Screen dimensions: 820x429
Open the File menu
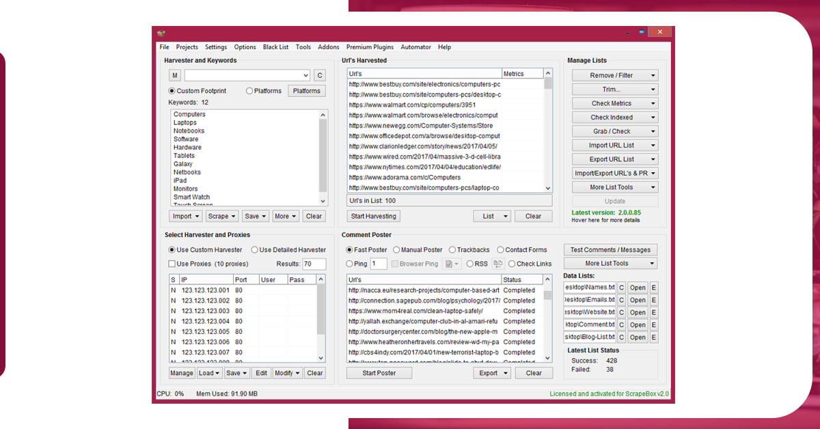click(x=164, y=47)
